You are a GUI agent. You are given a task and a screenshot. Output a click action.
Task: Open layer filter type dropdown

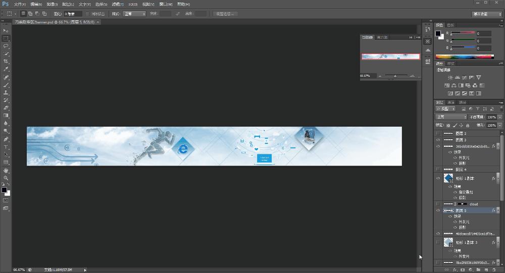coord(445,109)
